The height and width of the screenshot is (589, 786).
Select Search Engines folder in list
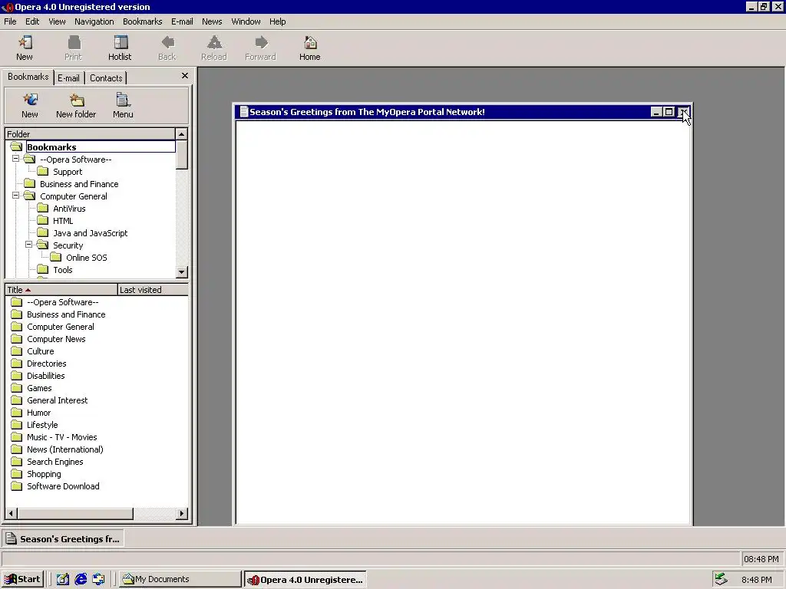point(55,462)
